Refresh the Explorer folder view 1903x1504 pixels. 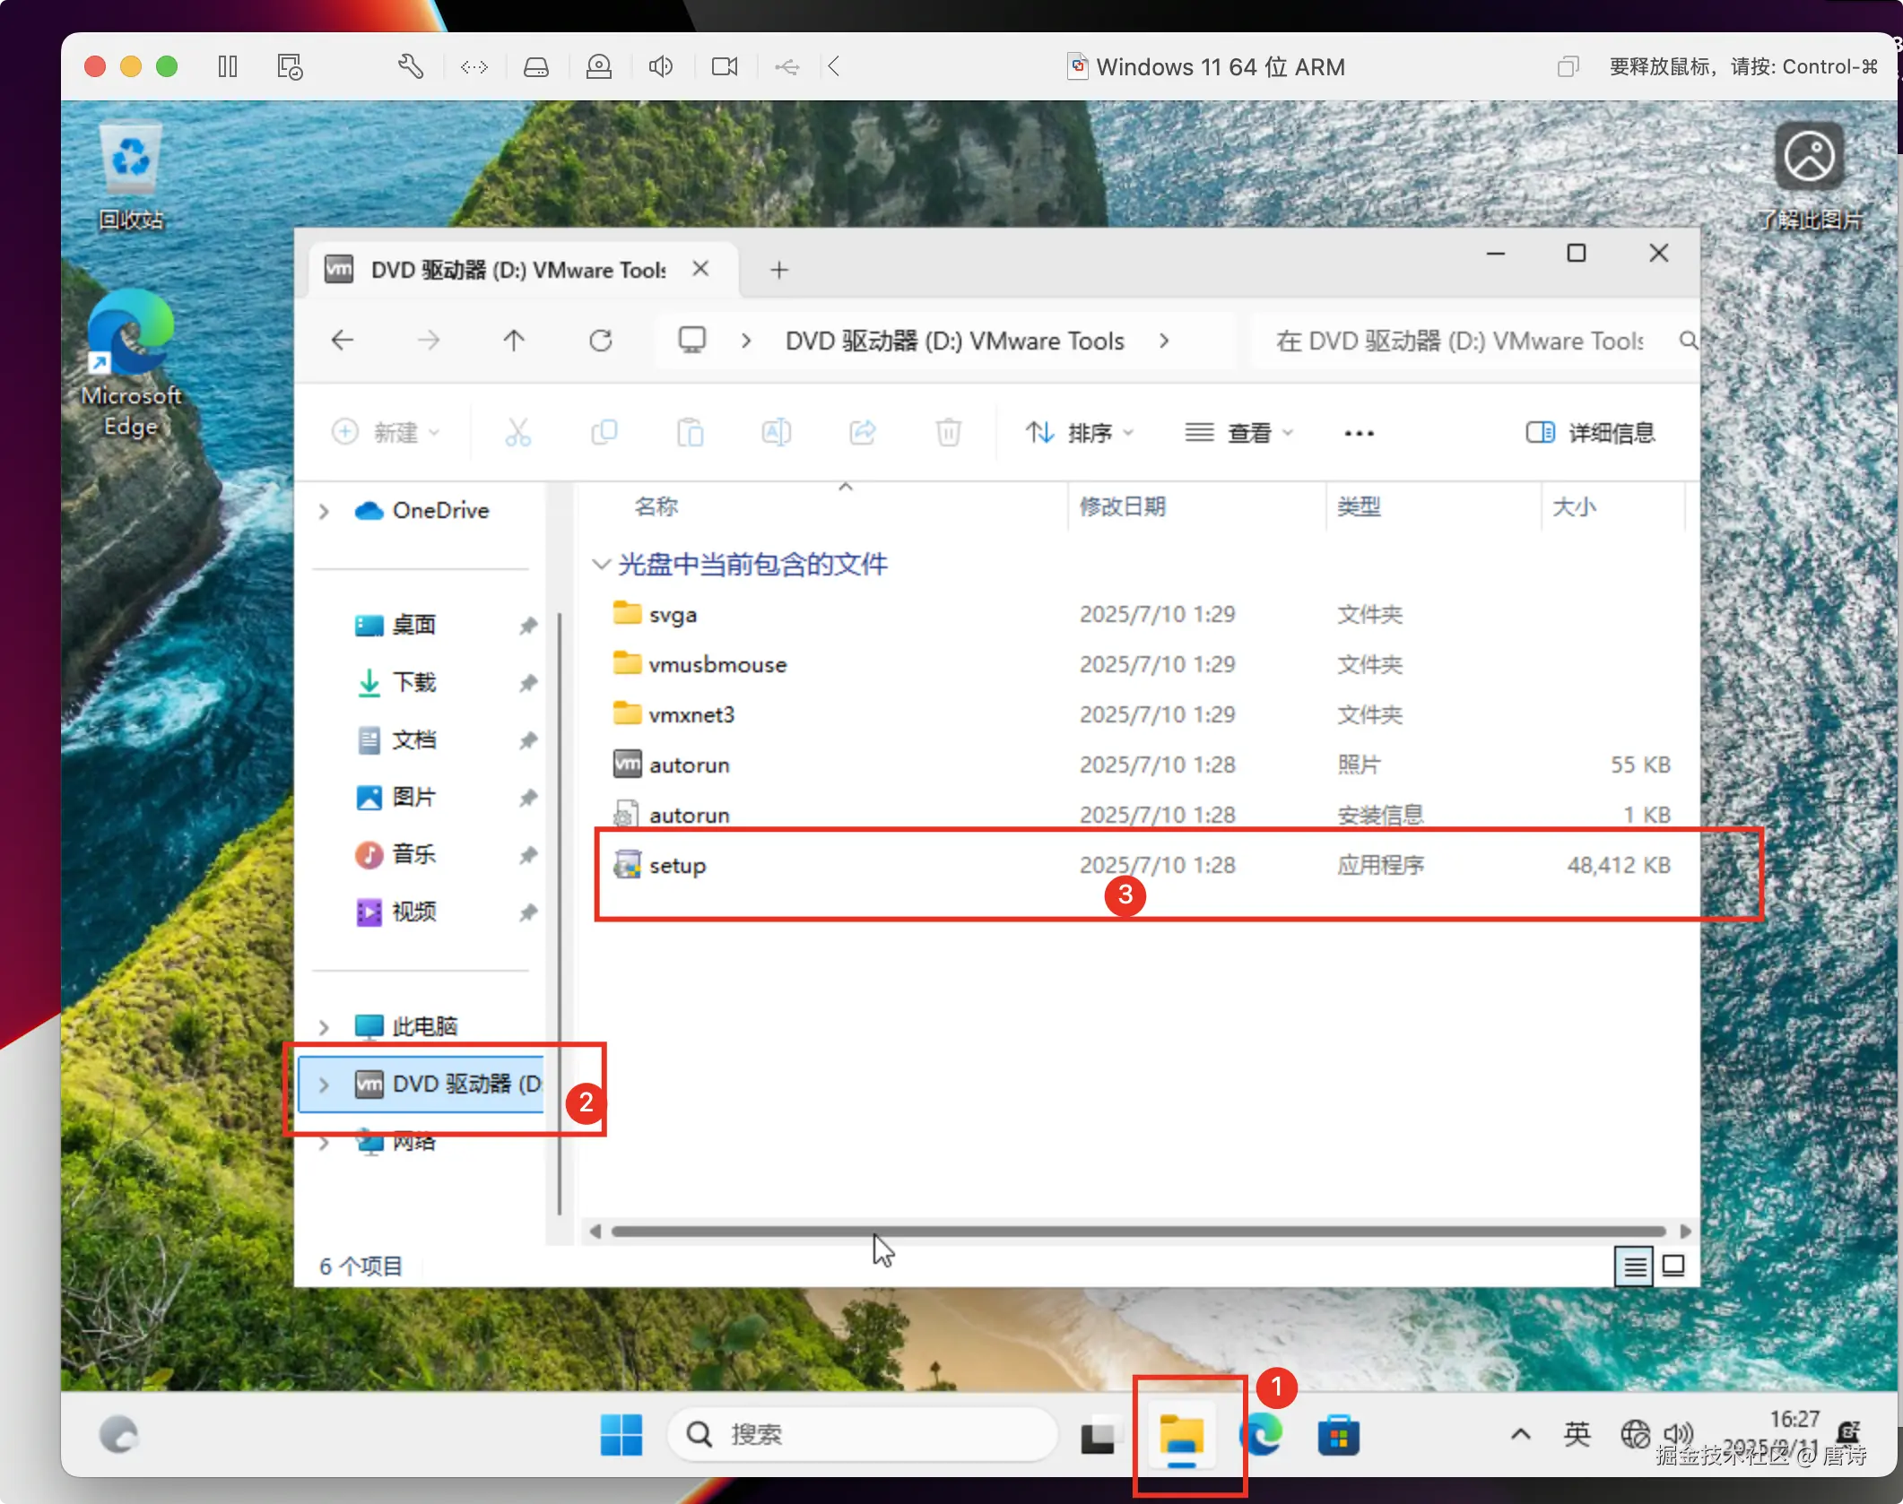pyautogui.click(x=600, y=341)
